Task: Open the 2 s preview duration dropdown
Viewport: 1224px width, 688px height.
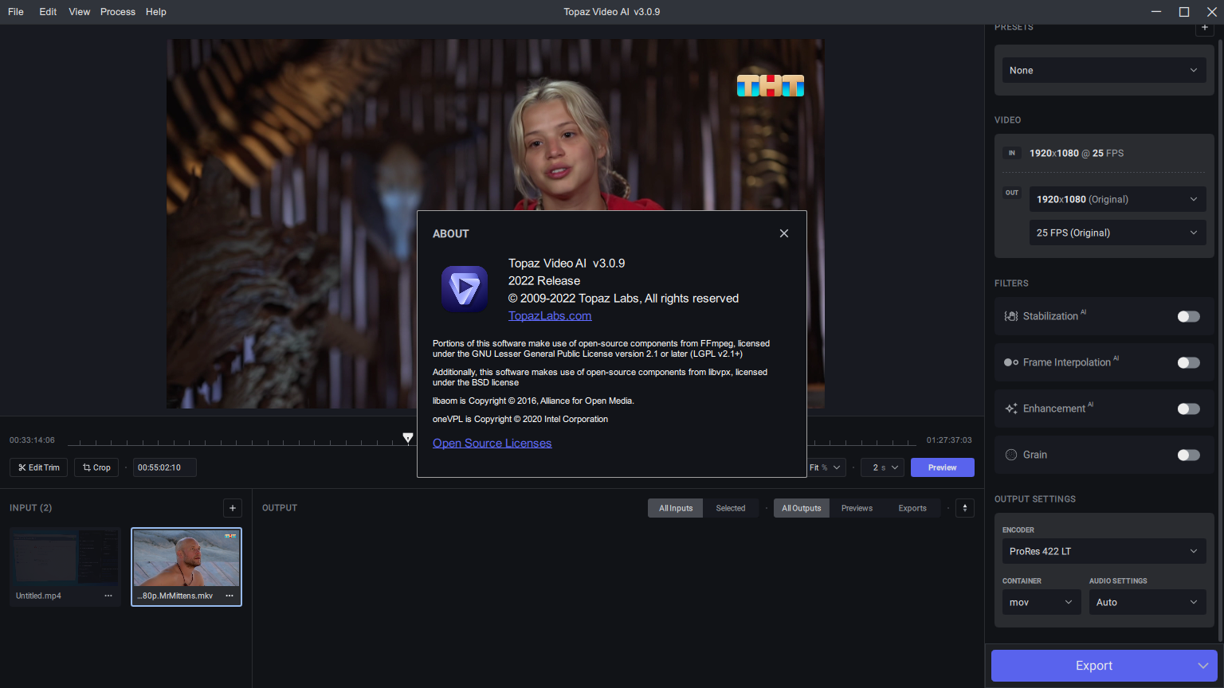Action: pos(882,467)
